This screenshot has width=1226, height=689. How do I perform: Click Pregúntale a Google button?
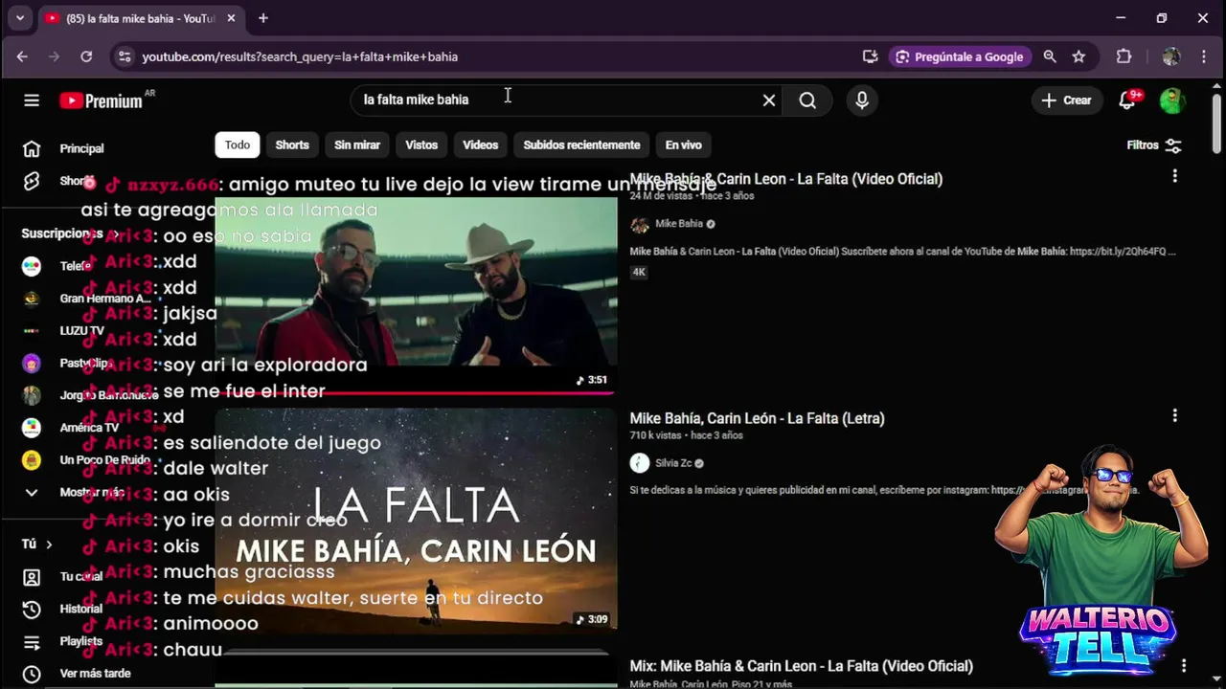(960, 57)
